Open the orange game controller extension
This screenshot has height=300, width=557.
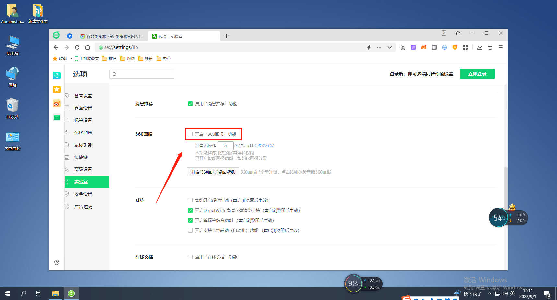(424, 47)
